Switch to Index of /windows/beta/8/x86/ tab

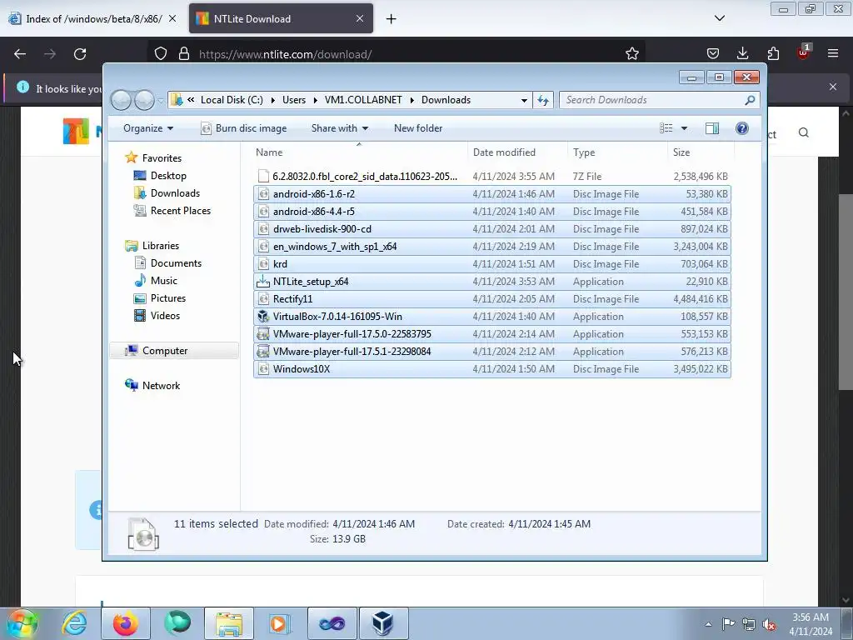[93, 18]
